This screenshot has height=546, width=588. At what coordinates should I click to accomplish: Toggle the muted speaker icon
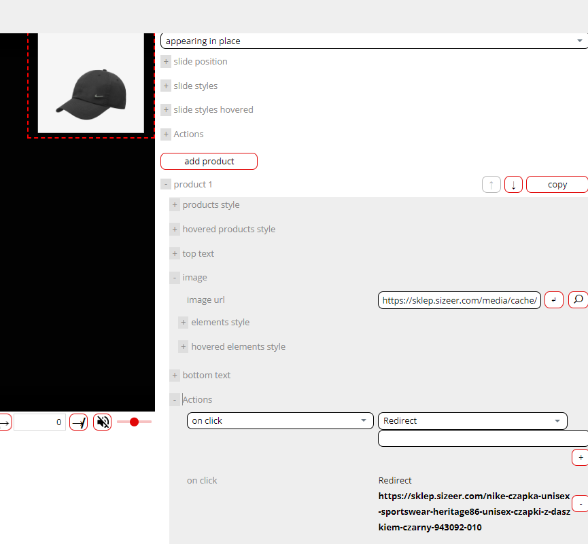103,422
